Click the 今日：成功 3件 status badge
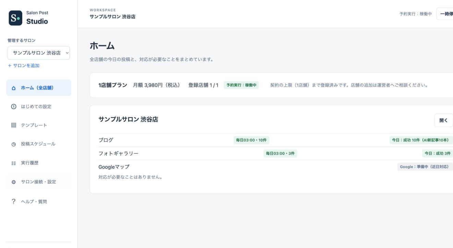Screen dimensions: 453x248 point(437,153)
